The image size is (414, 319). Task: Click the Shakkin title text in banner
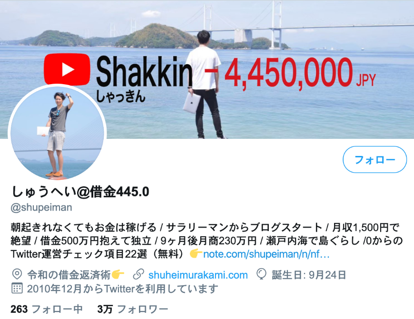click(x=144, y=71)
